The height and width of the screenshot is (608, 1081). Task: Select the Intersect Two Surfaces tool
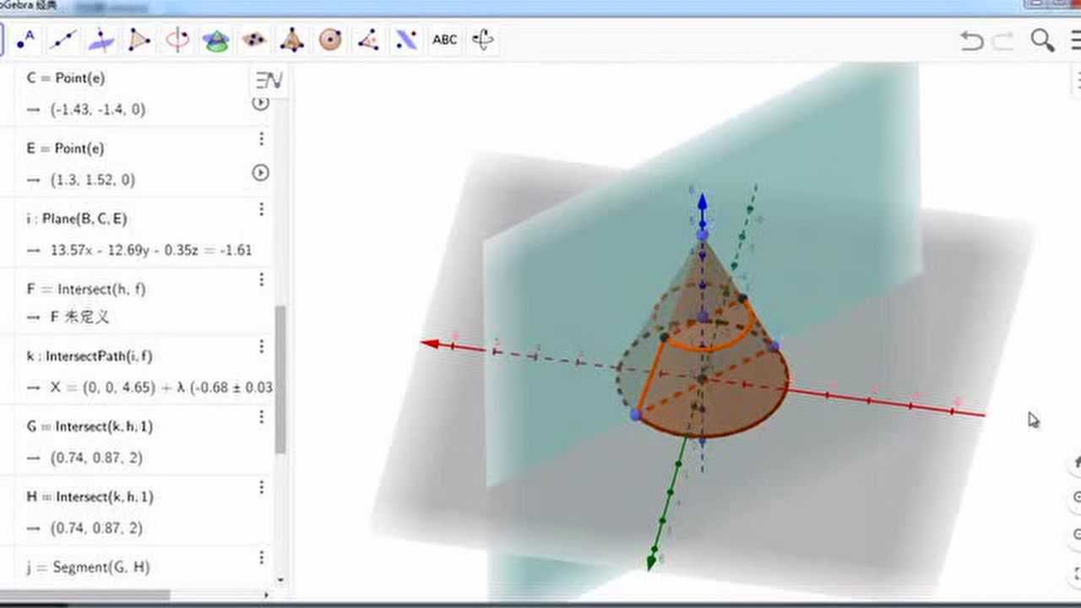click(216, 39)
